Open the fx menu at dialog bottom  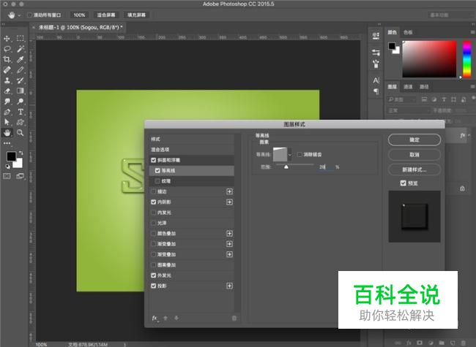tap(155, 319)
